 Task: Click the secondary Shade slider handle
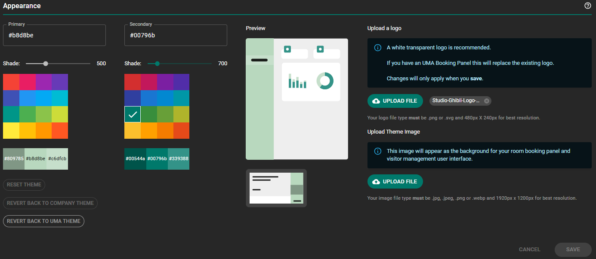click(157, 64)
